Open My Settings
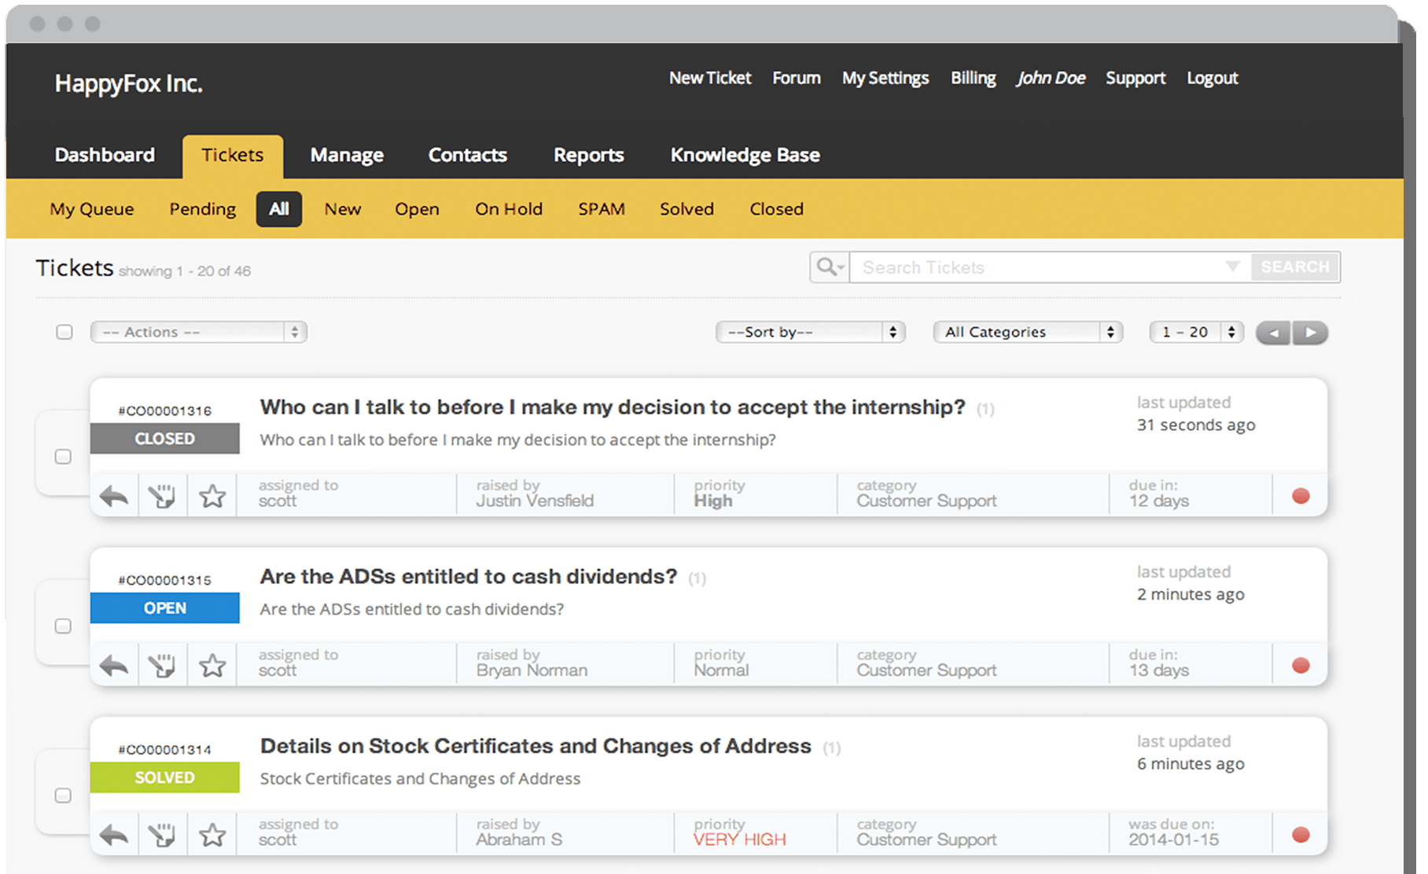The width and height of the screenshot is (1428, 874). point(885,79)
